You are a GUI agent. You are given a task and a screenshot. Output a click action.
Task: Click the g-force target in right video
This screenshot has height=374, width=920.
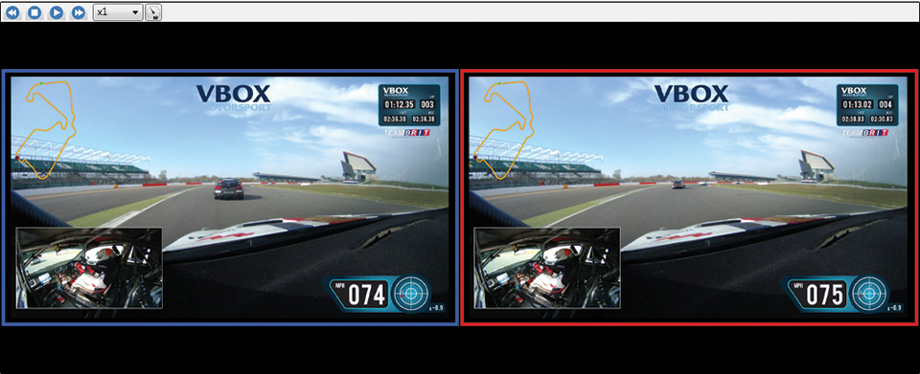868,292
